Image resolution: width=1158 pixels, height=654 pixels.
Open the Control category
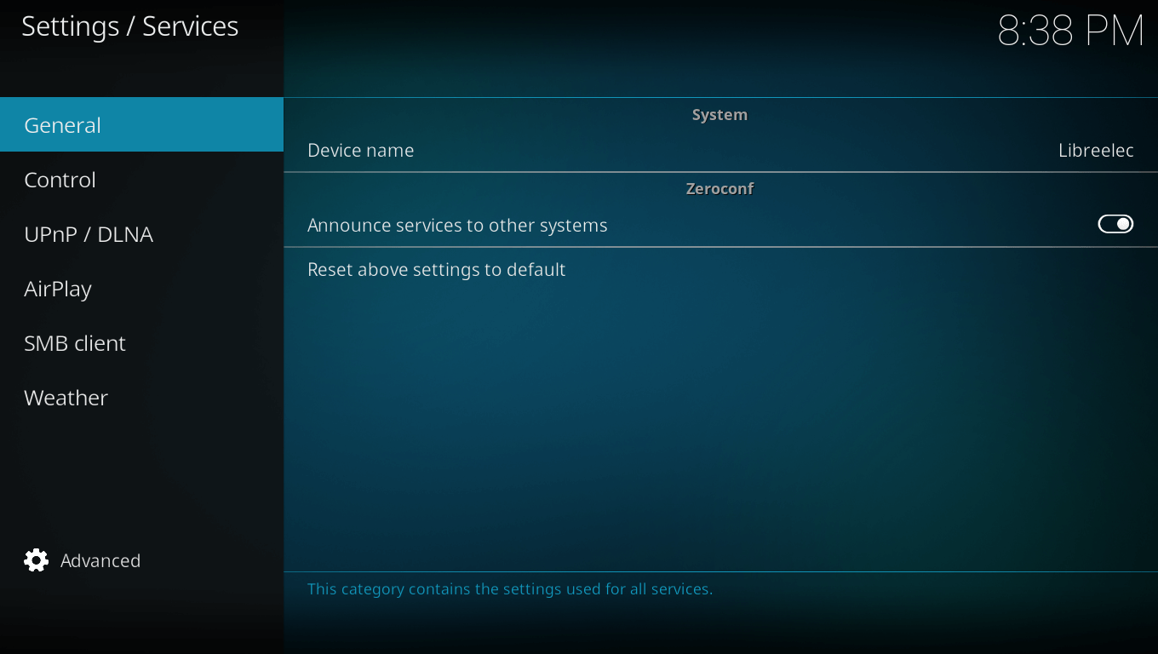pyautogui.click(x=60, y=180)
